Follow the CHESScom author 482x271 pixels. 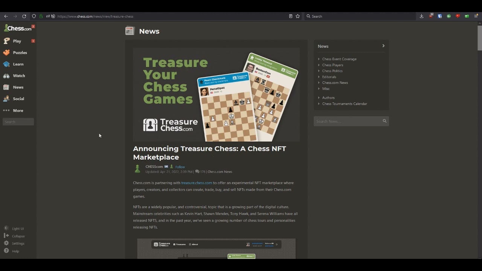180,167
